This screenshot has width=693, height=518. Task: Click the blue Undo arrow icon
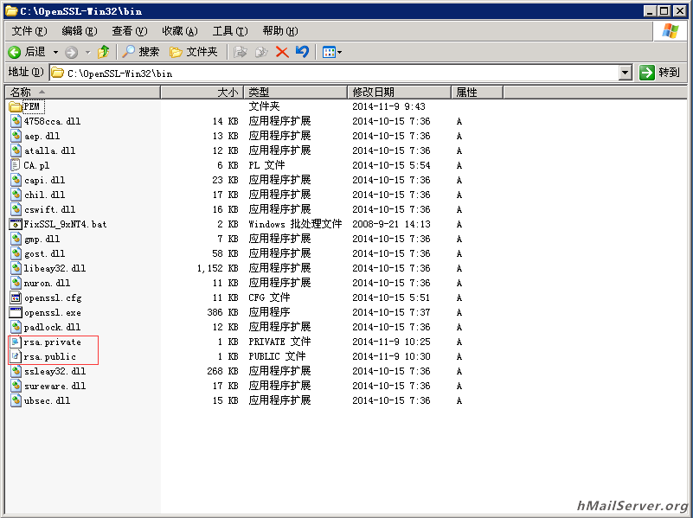[302, 52]
